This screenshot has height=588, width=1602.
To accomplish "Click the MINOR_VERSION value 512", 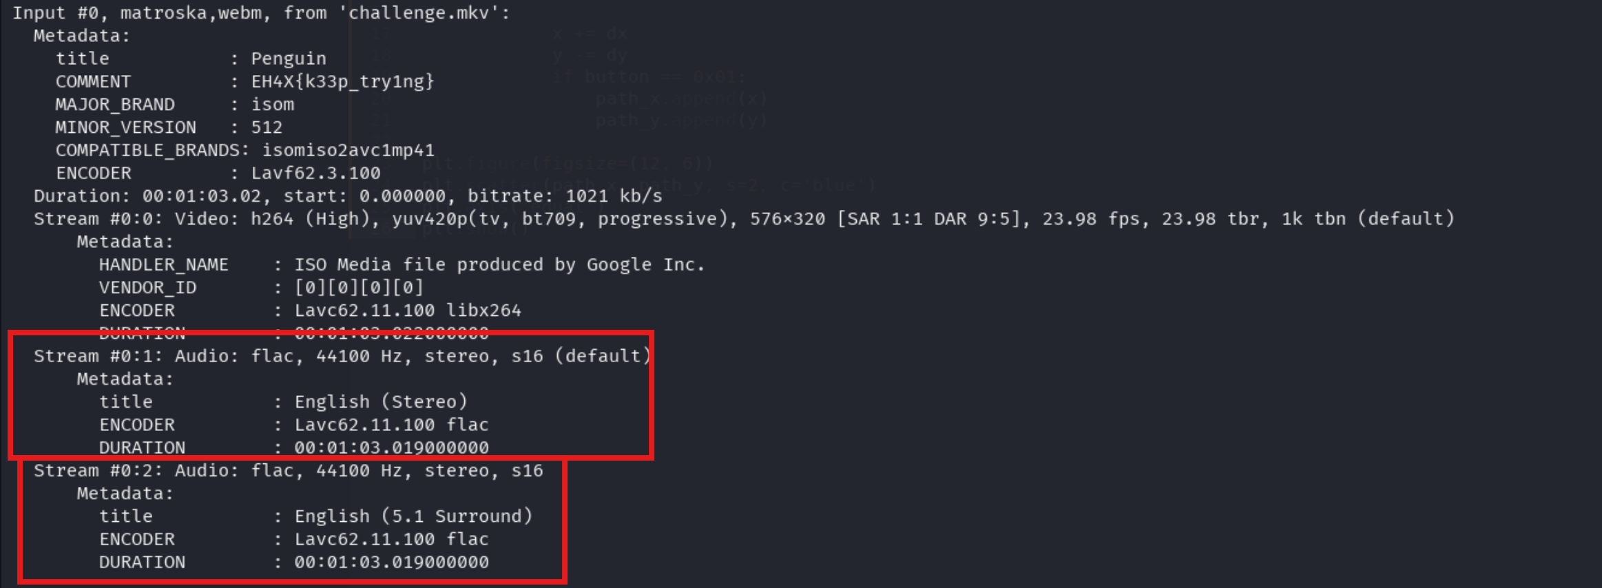I will pos(266,127).
